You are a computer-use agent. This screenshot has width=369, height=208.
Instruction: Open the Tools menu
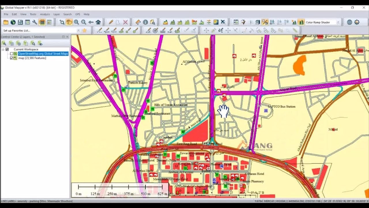pyautogui.click(x=33, y=14)
